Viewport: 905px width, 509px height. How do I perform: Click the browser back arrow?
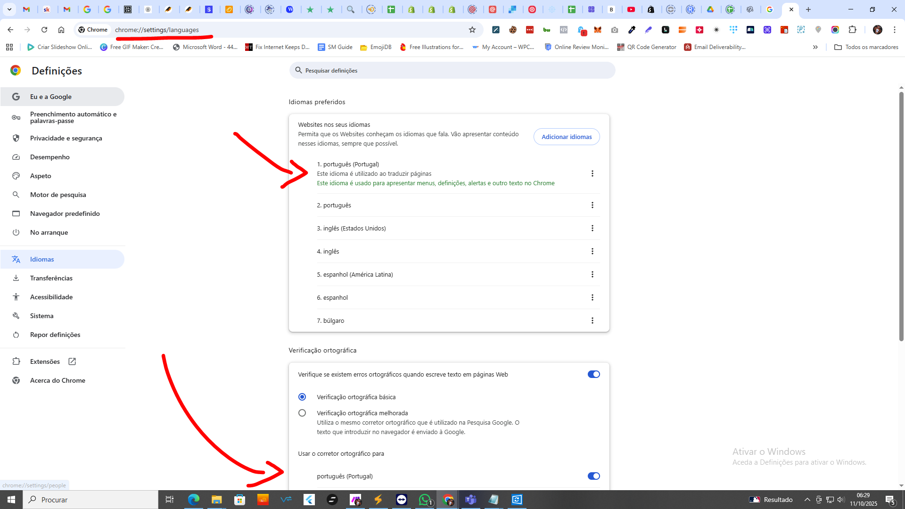[10, 30]
